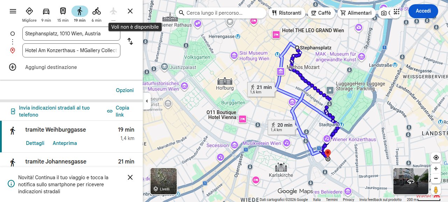Open the main hamburger menu
The image size is (448, 202).
tap(13, 11)
